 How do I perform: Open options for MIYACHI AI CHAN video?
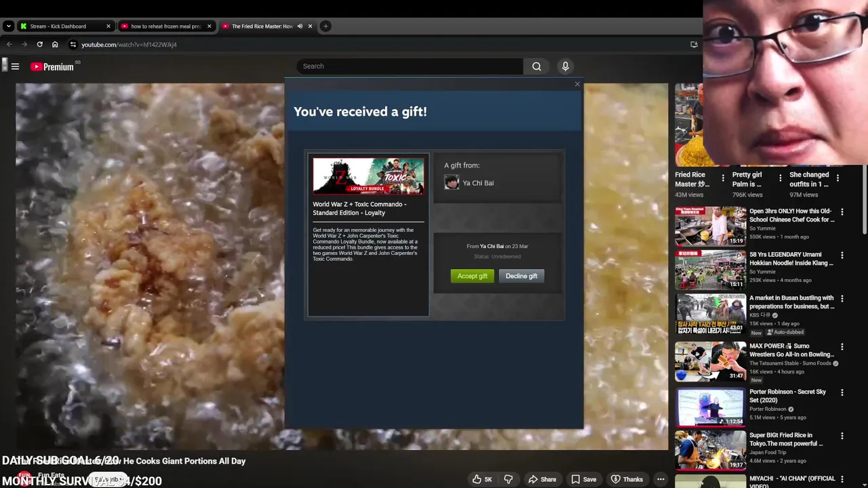tap(842, 479)
